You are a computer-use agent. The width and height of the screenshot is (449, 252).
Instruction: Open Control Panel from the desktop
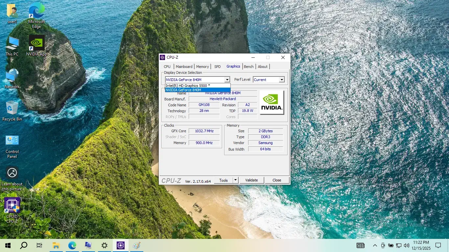point(12,140)
